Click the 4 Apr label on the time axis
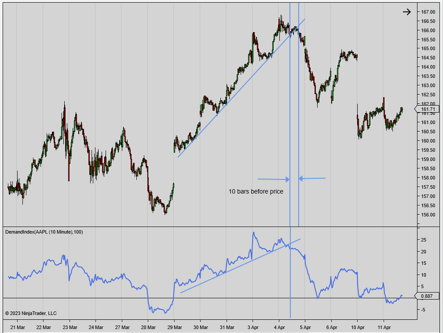This screenshot has width=443, height=333. [x=279, y=327]
